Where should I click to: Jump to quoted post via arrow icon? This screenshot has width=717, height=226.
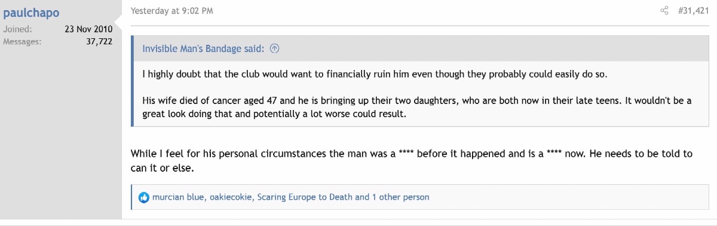[275, 49]
